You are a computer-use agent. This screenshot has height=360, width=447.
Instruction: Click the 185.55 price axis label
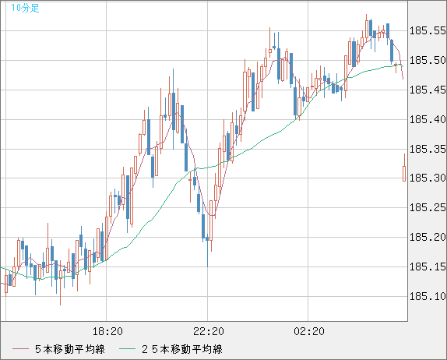428,30
